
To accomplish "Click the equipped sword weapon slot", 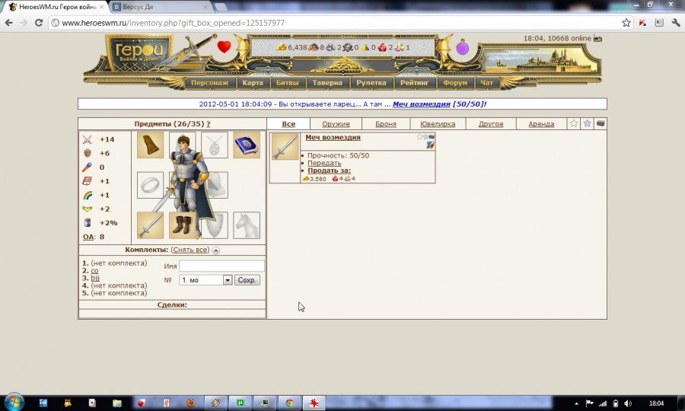I will pyautogui.click(x=150, y=225).
